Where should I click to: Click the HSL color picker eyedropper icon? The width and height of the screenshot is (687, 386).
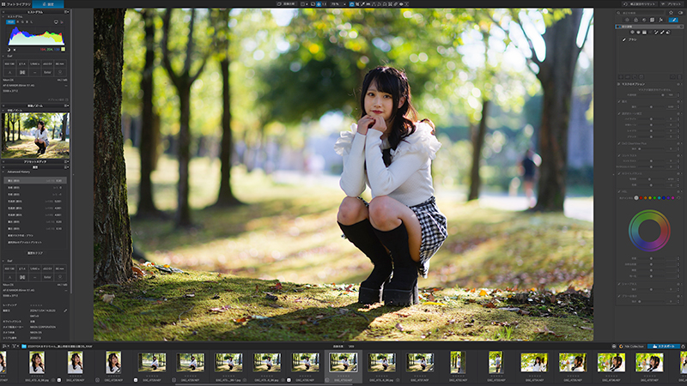(x=678, y=198)
